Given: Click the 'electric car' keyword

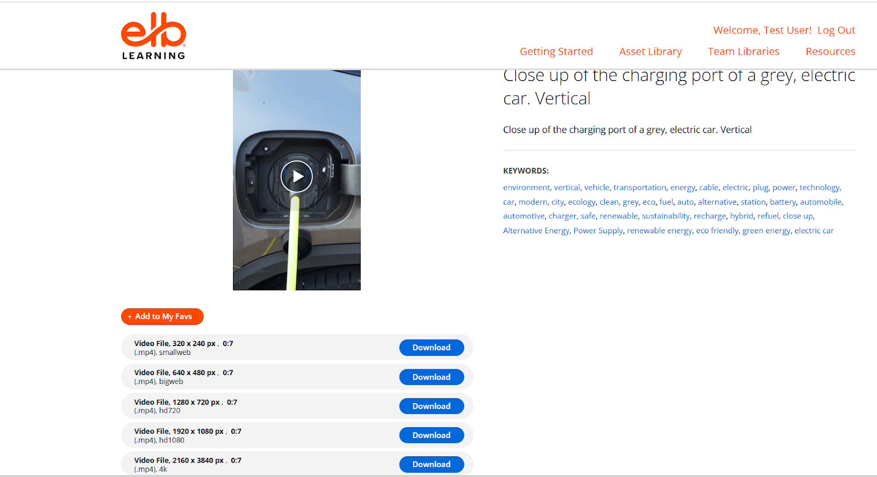Looking at the screenshot, I should tap(813, 231).
